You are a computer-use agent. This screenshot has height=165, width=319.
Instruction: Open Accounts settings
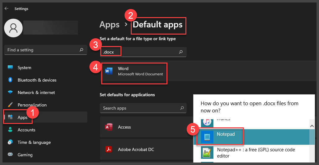pos(46,130)
